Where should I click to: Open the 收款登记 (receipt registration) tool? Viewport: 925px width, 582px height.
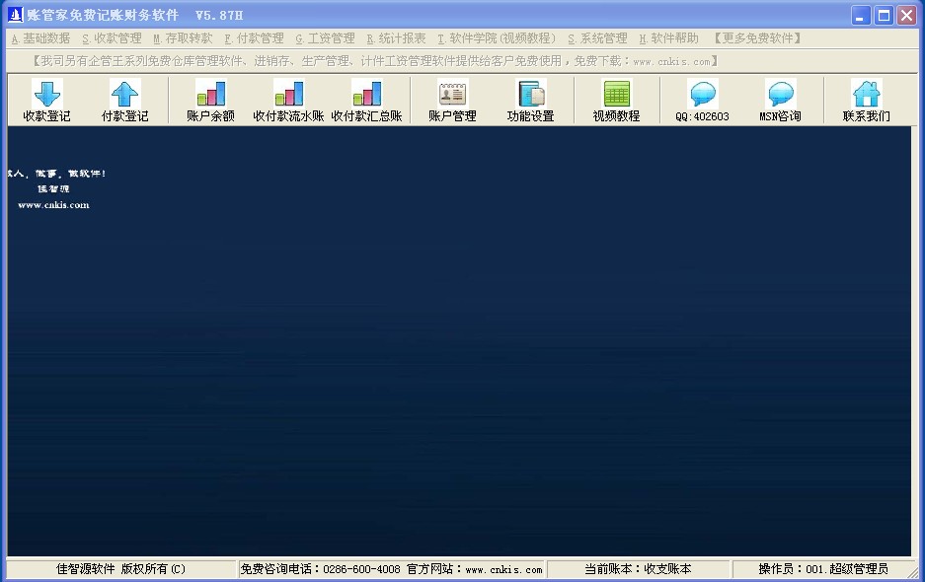pyautogui.click(x=44, y=100)
